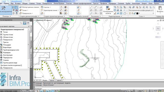164x92 pixels.
Task: Select Облака точек in the tree
Action: (x=8, y=37)
